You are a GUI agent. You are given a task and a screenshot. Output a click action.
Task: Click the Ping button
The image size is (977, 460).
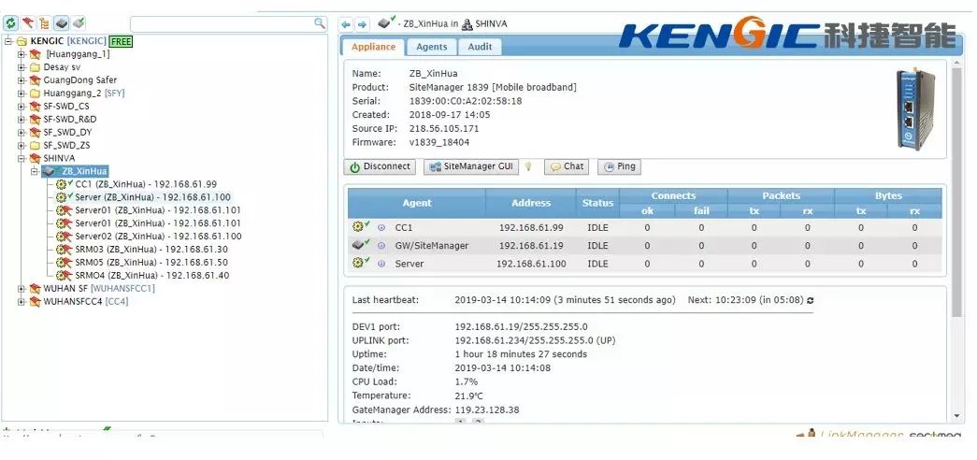(x=619, y=166)
